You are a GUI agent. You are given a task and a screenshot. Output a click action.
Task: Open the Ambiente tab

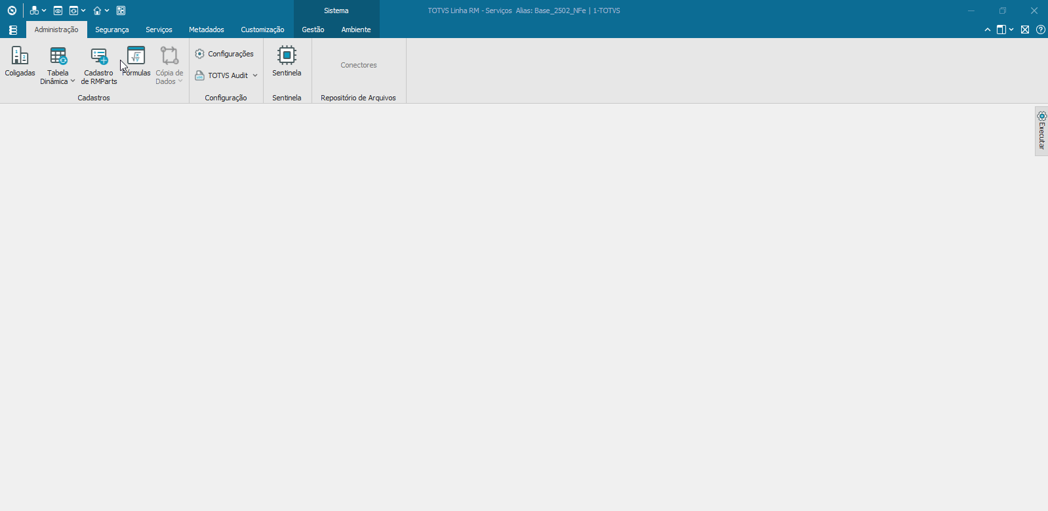click(x=356, y=30)
